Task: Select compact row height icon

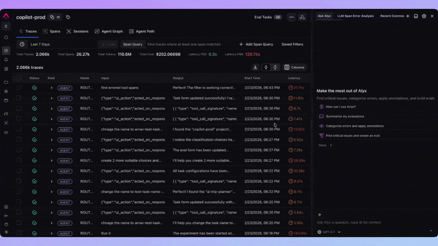Action: pyautogui.click(x=266, y=67)
